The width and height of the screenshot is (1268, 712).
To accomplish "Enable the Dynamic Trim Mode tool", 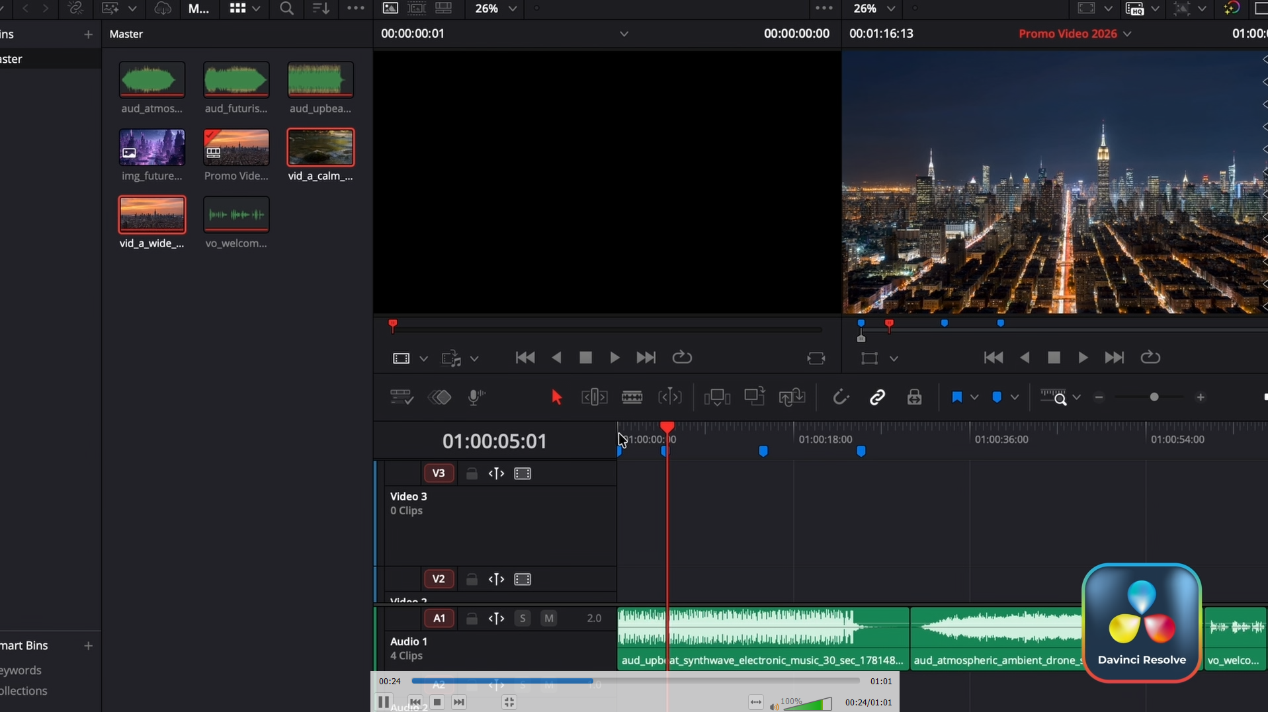I will (x=670, y=397).
